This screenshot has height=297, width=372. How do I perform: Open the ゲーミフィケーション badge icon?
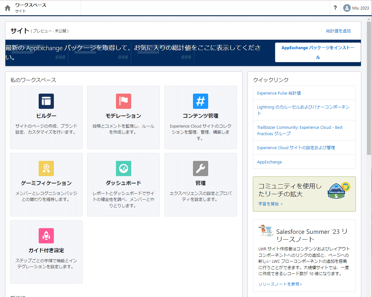tap(46, 168)
